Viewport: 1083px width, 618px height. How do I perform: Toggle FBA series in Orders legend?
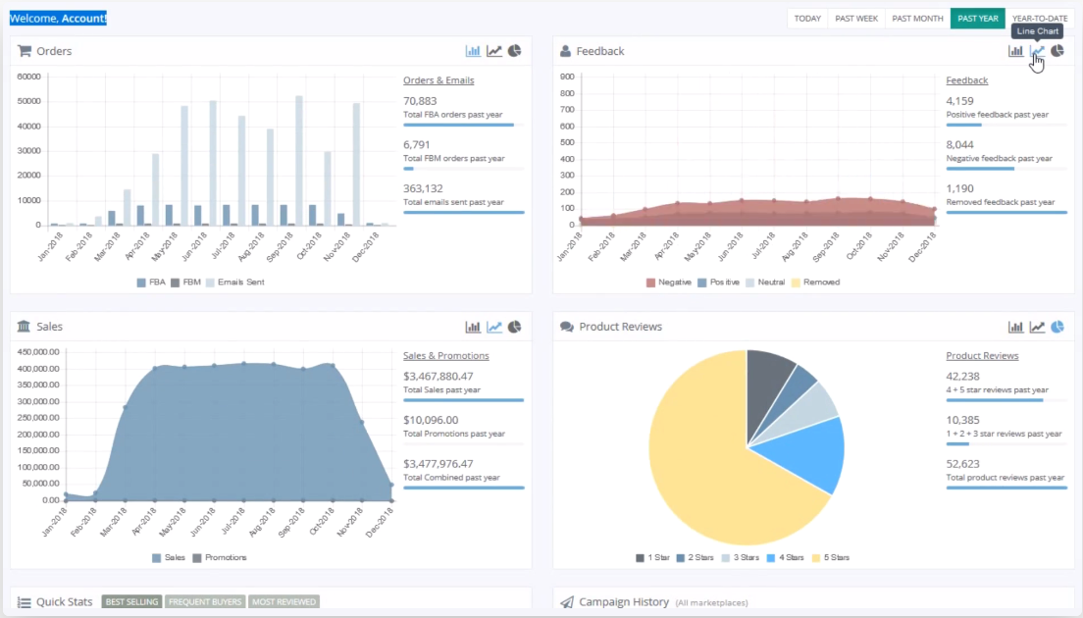coord(151,283)
